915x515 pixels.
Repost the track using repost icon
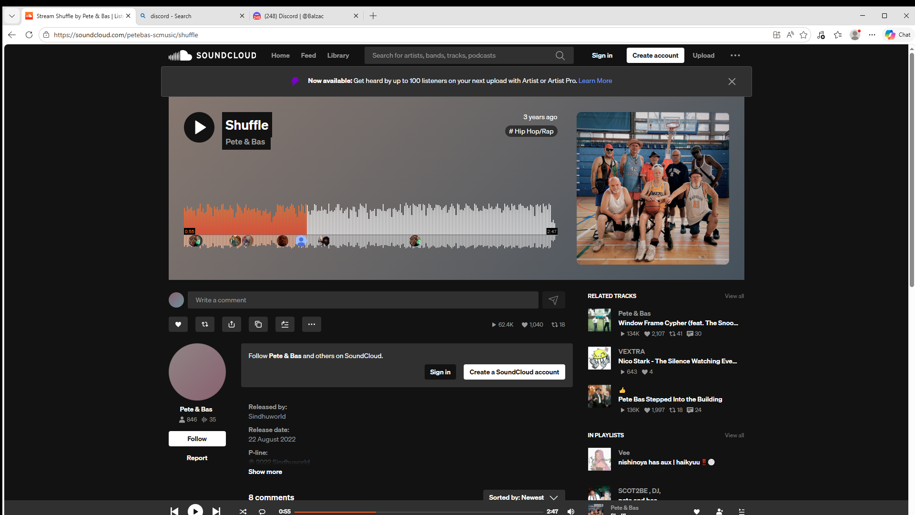(x=205, y=324)
